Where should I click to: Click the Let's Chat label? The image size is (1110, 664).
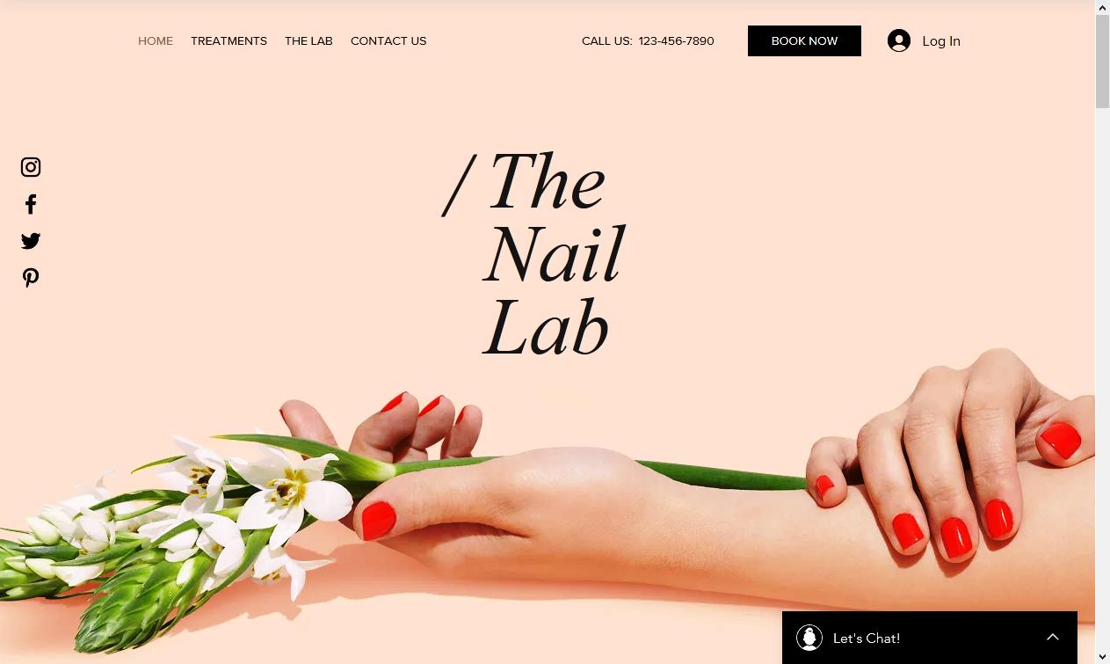(x=867, y=638)
